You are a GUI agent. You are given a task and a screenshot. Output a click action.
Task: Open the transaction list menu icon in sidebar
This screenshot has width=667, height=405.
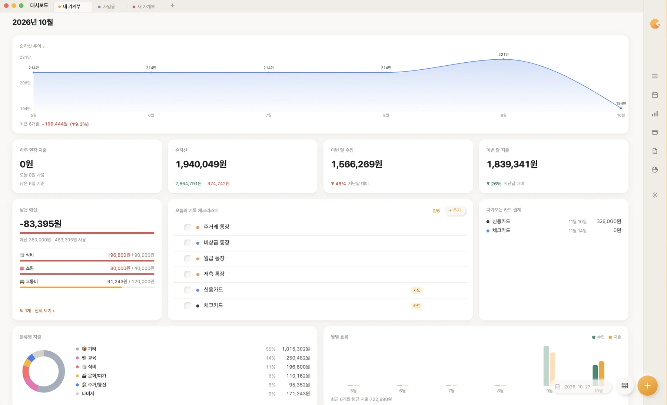click(x=655, y=76)
